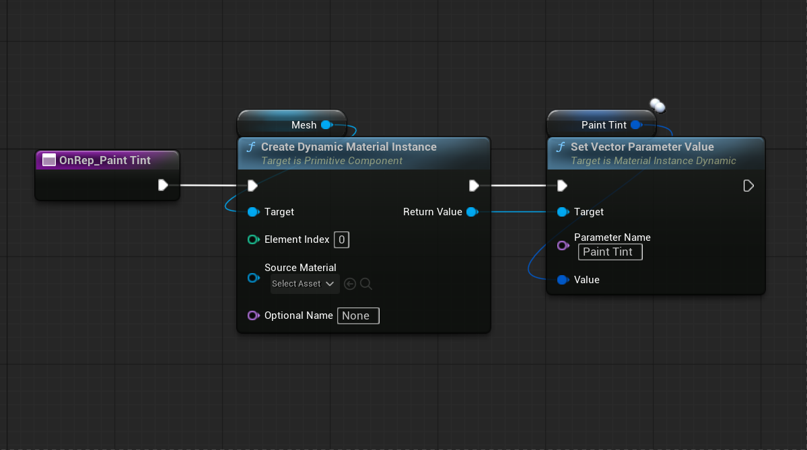Click the Return Value output pin
807x450 pixels.
coord(472,212)
